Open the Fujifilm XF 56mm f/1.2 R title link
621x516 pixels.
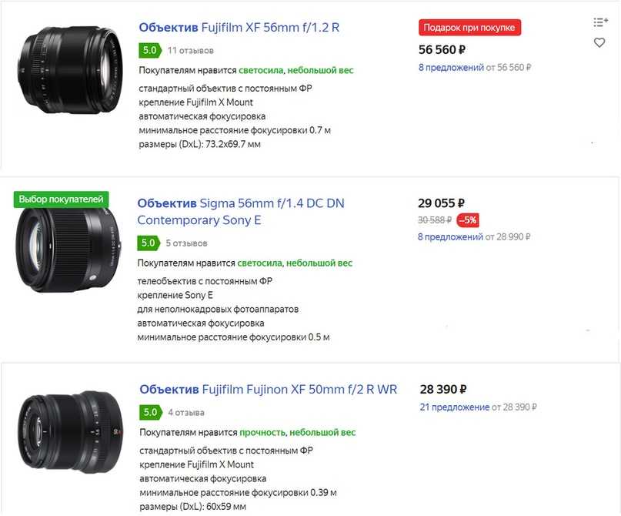pyautogui.click(x=239, y=28)
